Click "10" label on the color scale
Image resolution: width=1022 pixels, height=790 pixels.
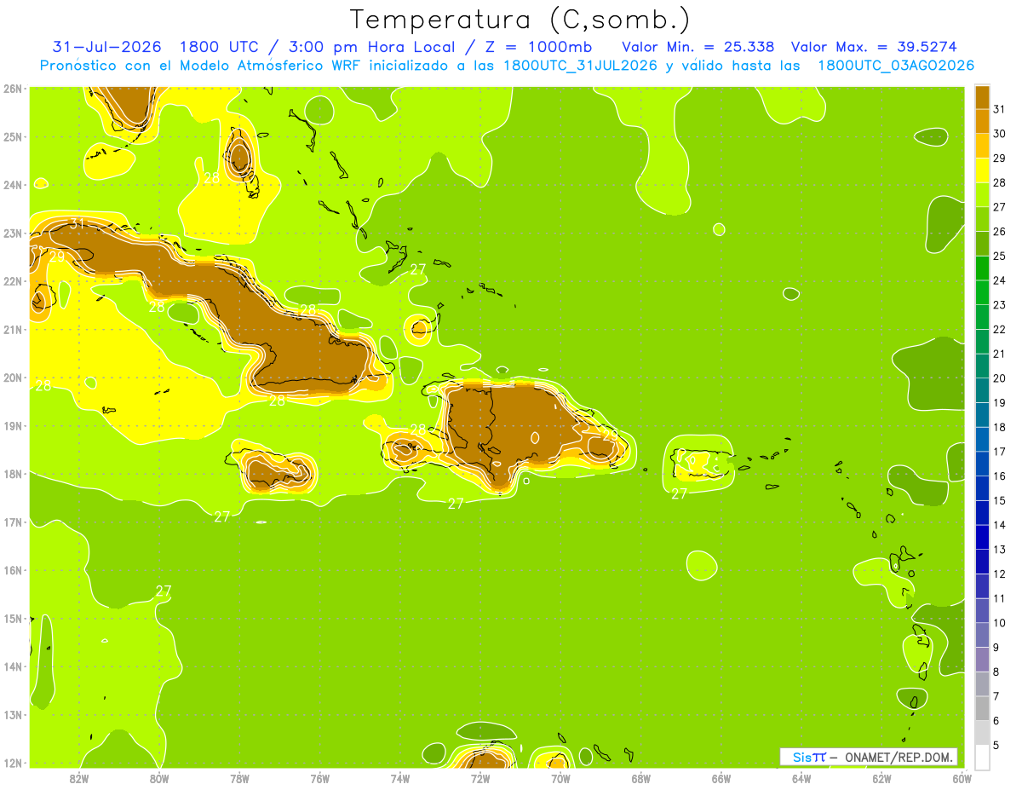tap(999, 623)
